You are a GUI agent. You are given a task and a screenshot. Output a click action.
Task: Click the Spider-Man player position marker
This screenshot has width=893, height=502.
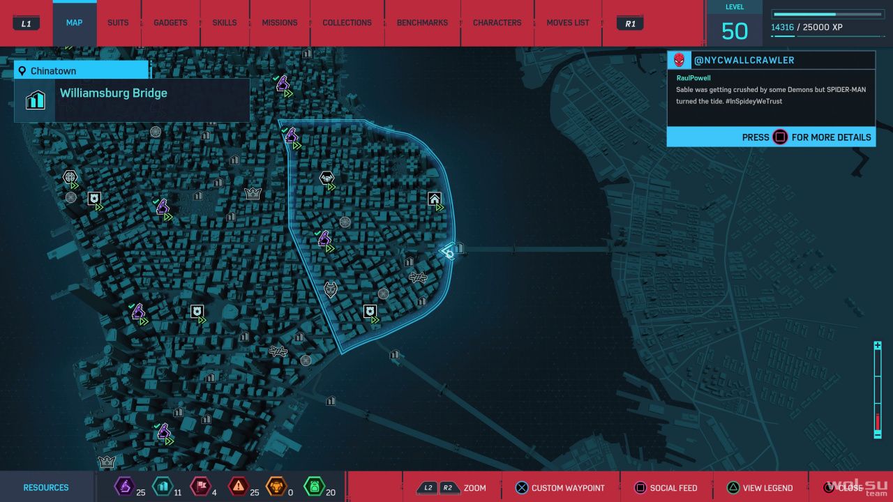coord(449,252)
